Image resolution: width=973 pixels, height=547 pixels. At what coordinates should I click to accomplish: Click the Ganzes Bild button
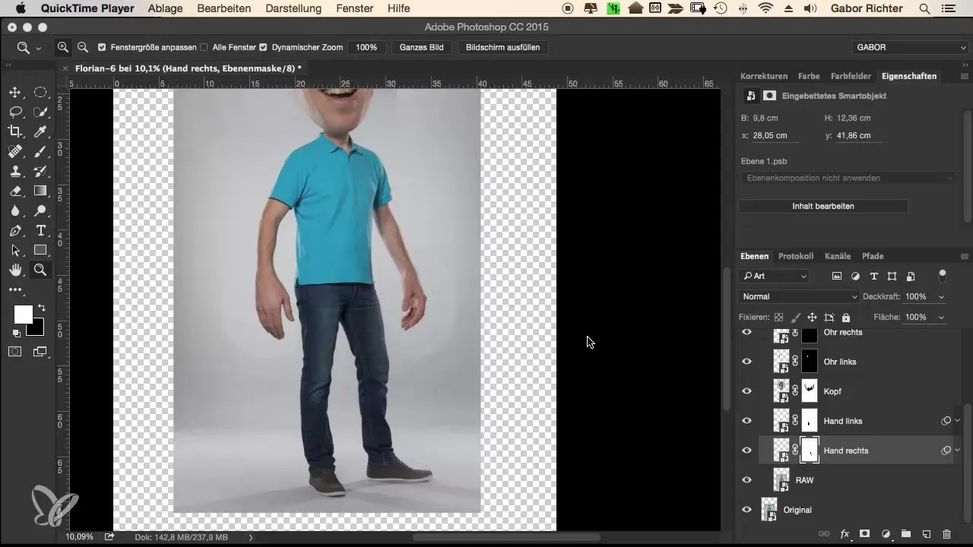tap(422, 47)
